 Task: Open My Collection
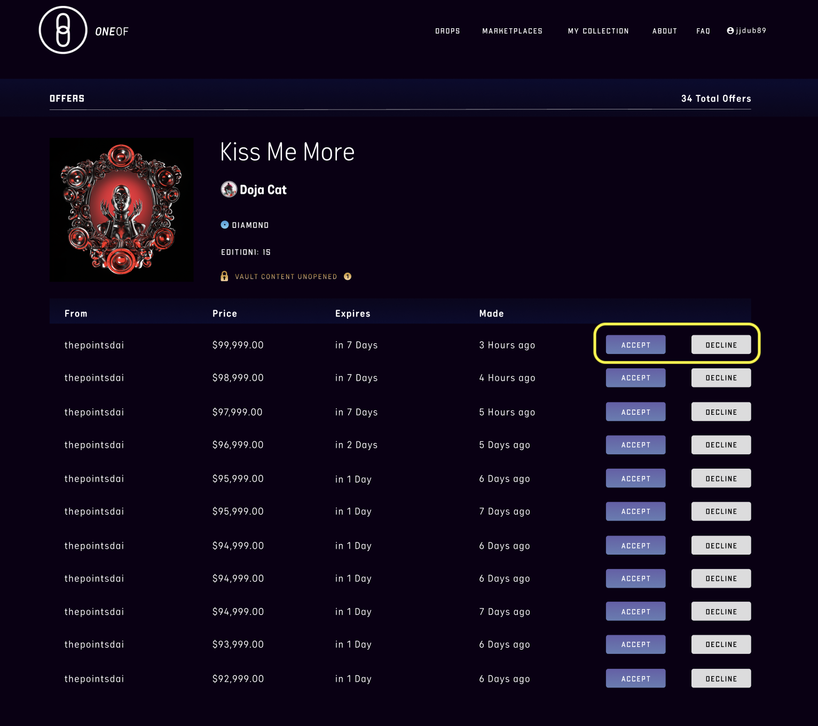point(599,31)
